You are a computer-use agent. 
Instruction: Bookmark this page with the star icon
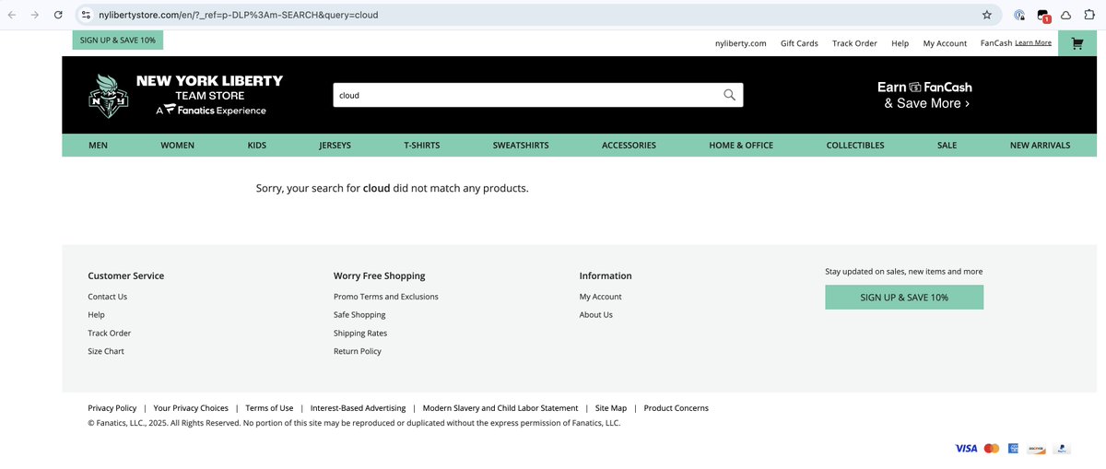coord(987,15)
